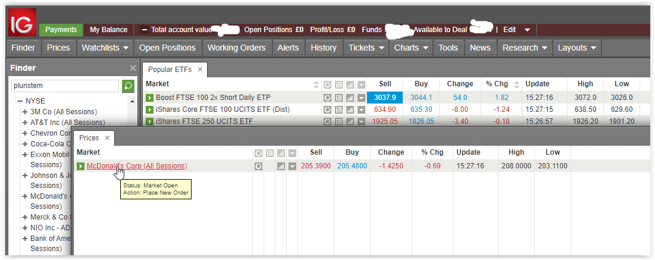Click green arrow beside iShares FTSE 250

coord(149,121)
